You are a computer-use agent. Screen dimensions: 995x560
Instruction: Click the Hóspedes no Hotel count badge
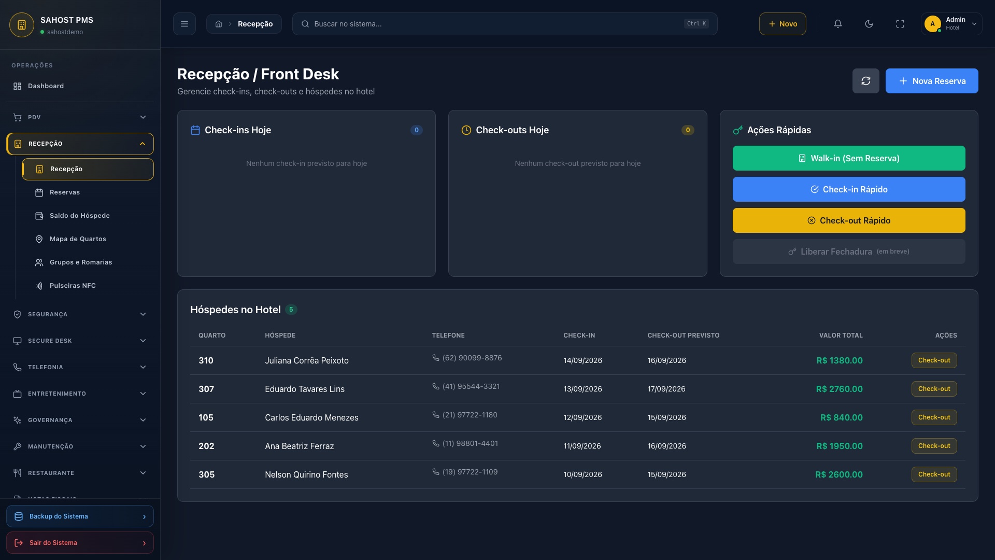[x=291, y=310]
